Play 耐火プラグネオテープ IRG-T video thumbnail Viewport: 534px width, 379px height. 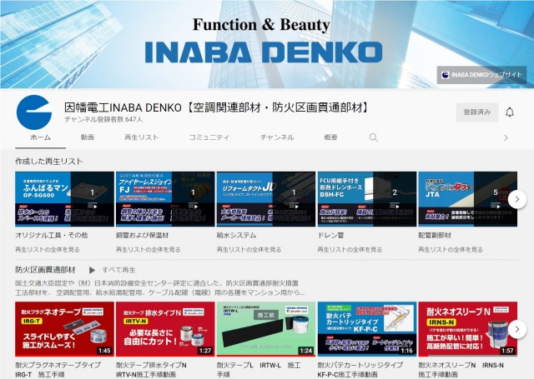[x=64, y=329]
